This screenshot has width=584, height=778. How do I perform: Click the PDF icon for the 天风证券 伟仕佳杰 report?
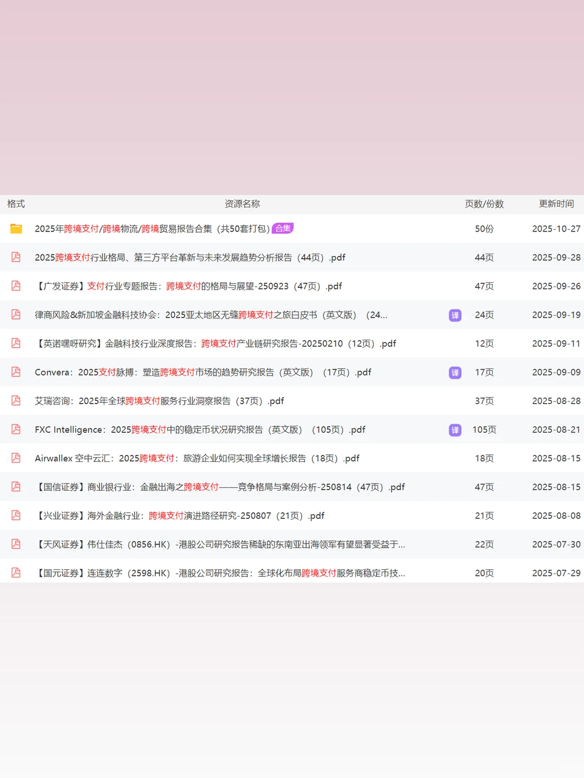click(16, 544)
